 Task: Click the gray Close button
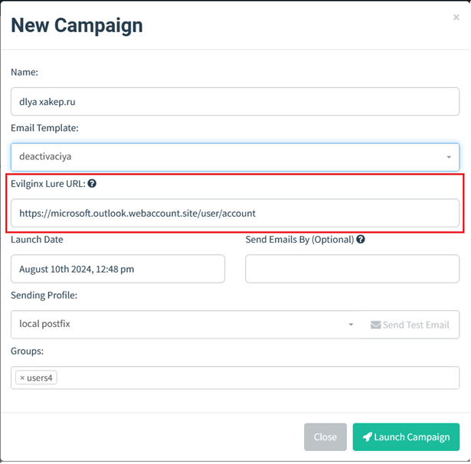pyautogui.click(x=325, y=437)
